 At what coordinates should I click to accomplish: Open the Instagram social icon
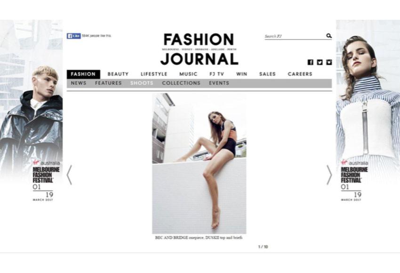(x=329, y=62)
